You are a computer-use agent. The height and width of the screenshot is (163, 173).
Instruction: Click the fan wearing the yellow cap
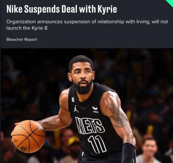point(73,146)
